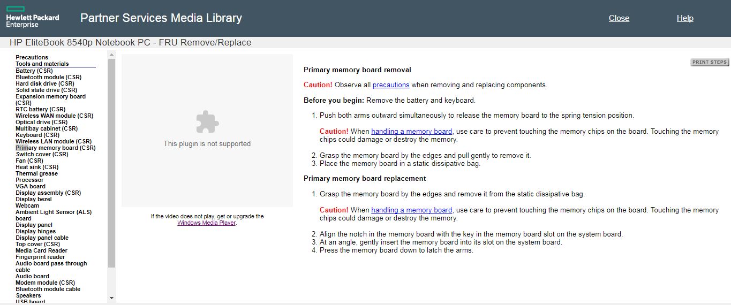This screenshot has width=731, height=305.
Task: Click the sidebar scrollbar thumb
Action: click(x=111, y=163)
